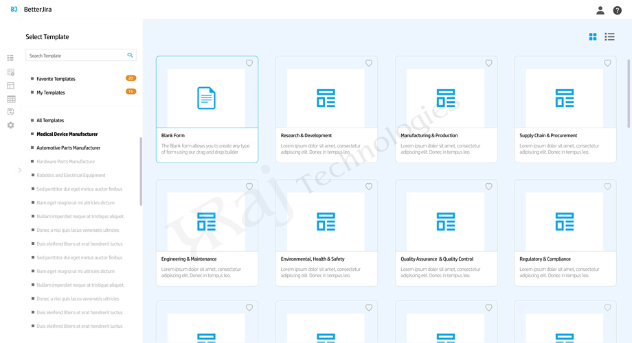Click the Favorite Templates count badge 20

pos(131,78)
